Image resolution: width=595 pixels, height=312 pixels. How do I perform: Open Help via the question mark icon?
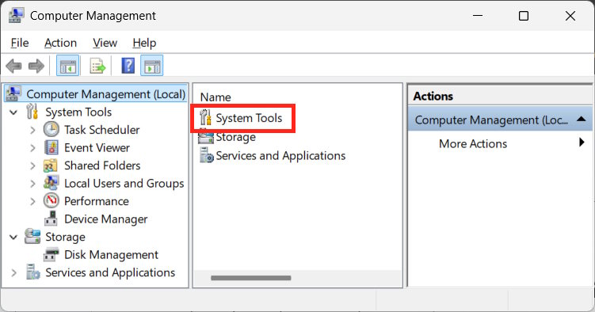click(128, 66)
